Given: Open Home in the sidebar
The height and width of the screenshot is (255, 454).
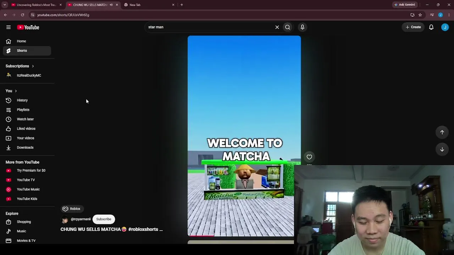Looking at the screenshot, I should (x=27, y=41).
